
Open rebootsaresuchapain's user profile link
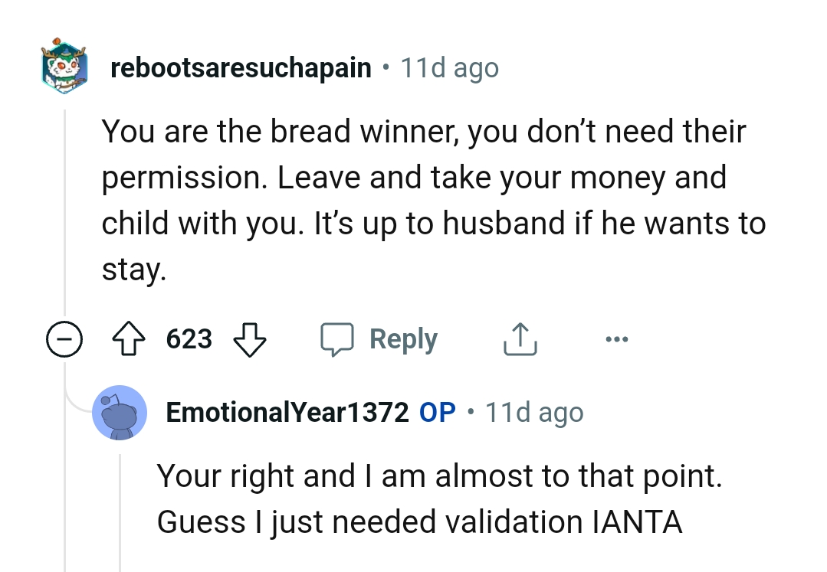(241, 68)
